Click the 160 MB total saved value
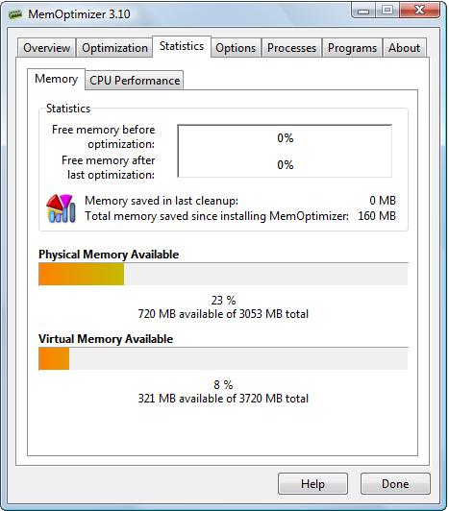 [377, 216]
